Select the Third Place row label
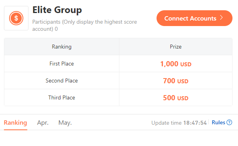238x146 pixels. (62, 97)
